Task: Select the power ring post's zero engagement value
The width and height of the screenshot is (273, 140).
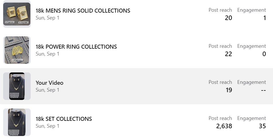Action: pyautogui.click(x=264, y=54)
